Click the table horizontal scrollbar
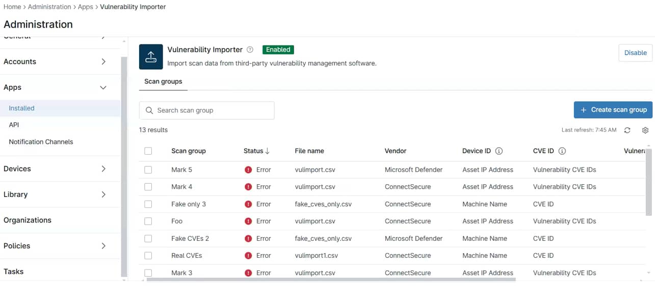Image resolution: width=655 pixels, height=295 pixels. pos(331,279)
